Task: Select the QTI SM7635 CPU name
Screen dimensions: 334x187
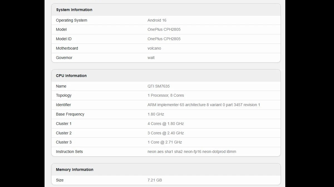Action: tap(159, 86)
